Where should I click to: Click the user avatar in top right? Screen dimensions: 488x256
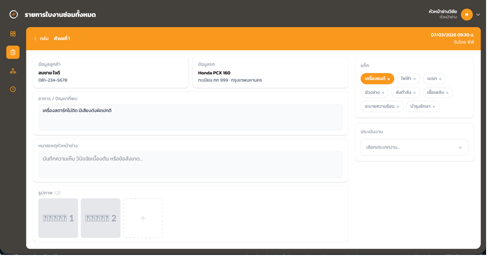tap(468, 15)
